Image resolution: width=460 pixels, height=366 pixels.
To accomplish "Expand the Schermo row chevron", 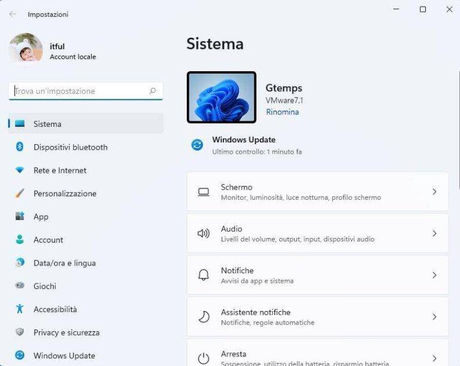I will point(434,192).
